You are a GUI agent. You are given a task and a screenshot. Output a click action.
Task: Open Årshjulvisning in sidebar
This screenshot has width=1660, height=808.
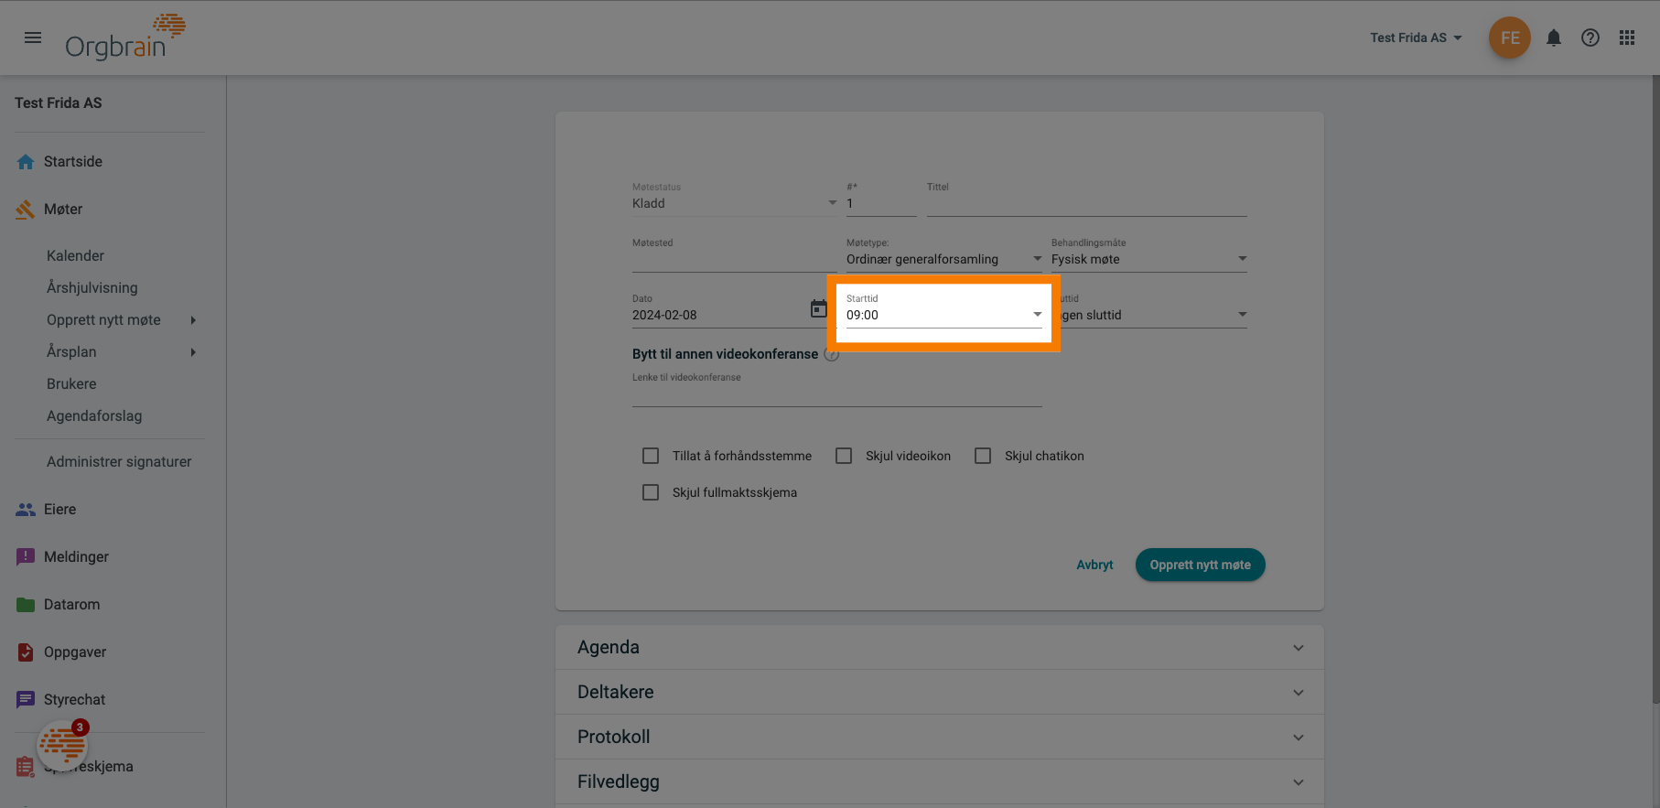click(92, 288)
